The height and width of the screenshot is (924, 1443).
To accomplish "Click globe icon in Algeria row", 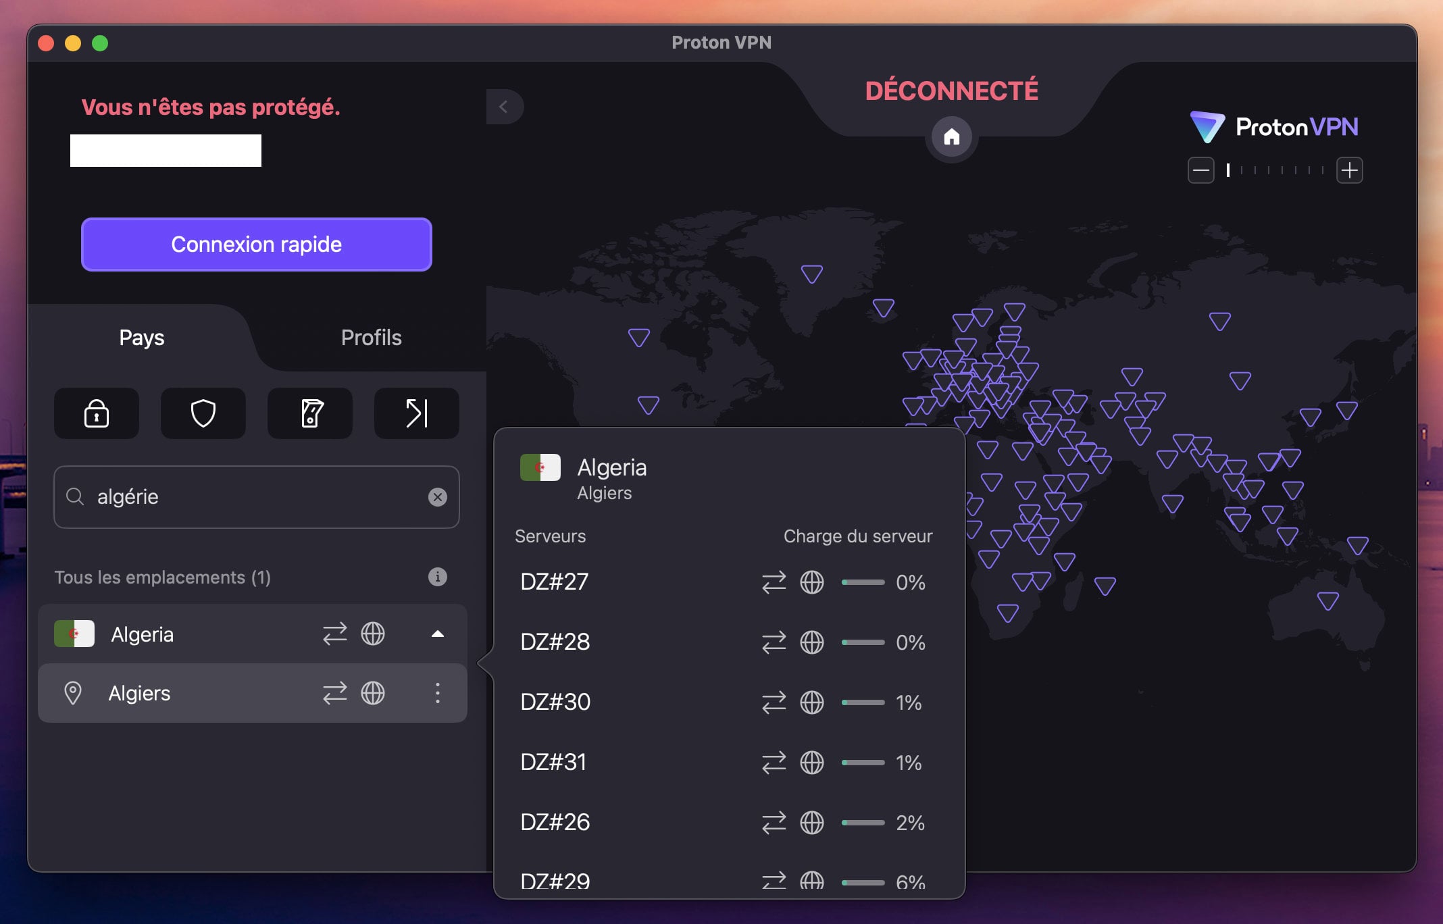I will (x=373, y=634).
